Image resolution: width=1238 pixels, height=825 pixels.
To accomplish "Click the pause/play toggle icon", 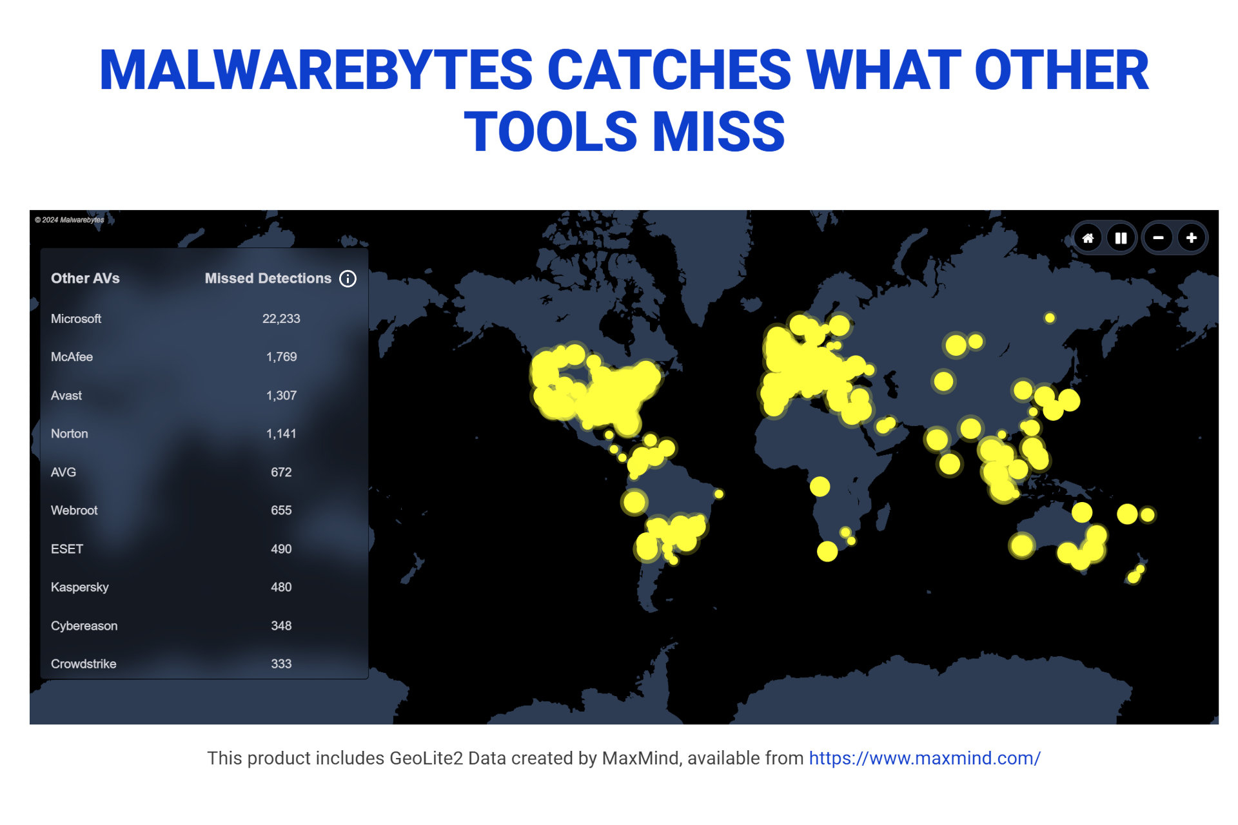I will 1120,238.
